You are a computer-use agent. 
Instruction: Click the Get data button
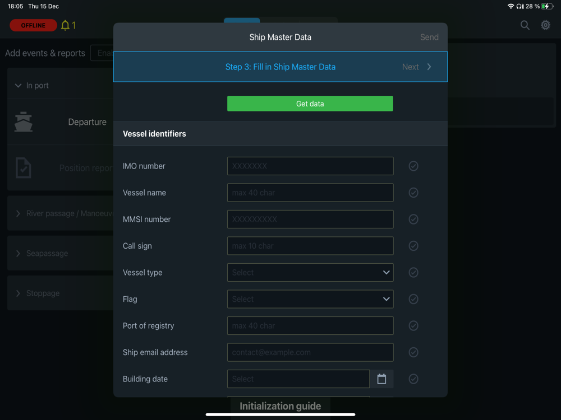click(310, 104)
